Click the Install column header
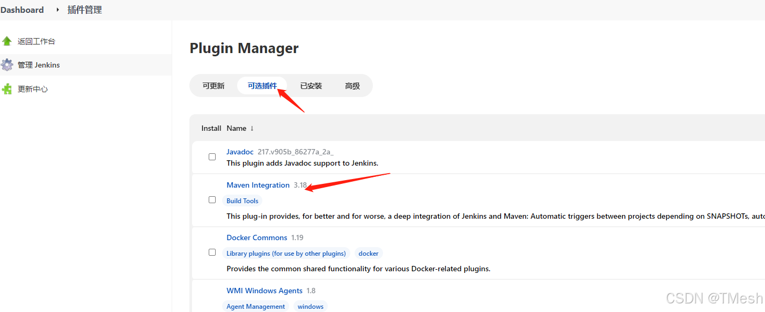 [211, 128]
